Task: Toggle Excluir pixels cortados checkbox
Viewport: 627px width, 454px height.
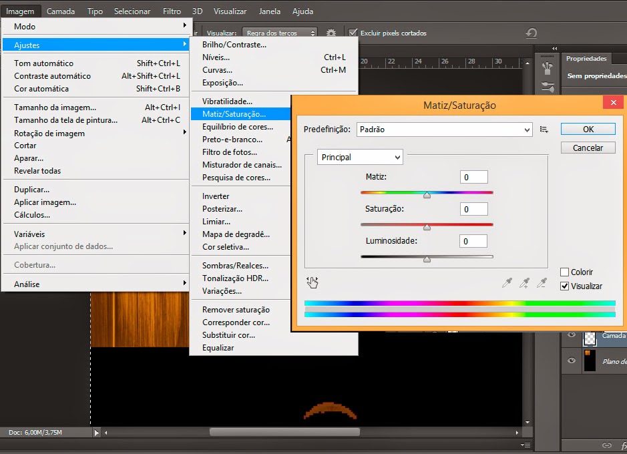Action: [353, 33]
